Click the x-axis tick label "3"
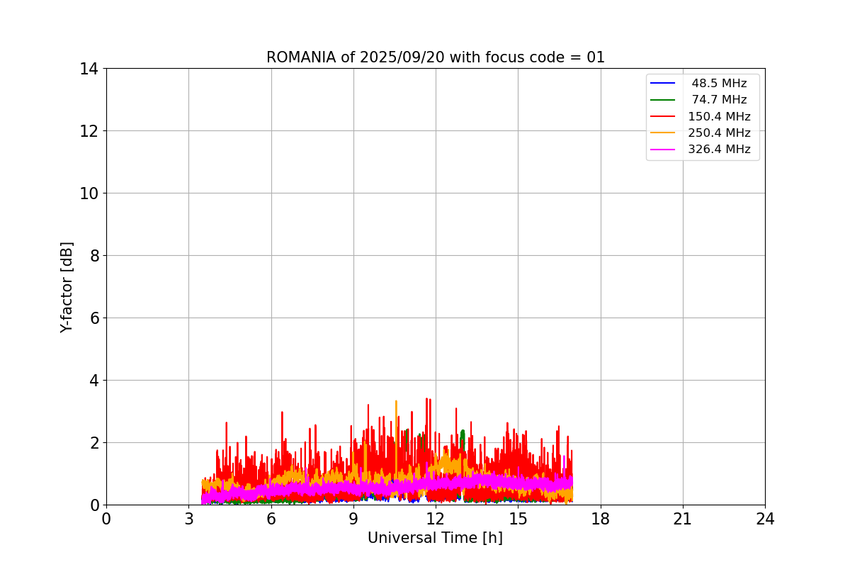The height and width of the screenshot is (567, 850). pos(188,520)
